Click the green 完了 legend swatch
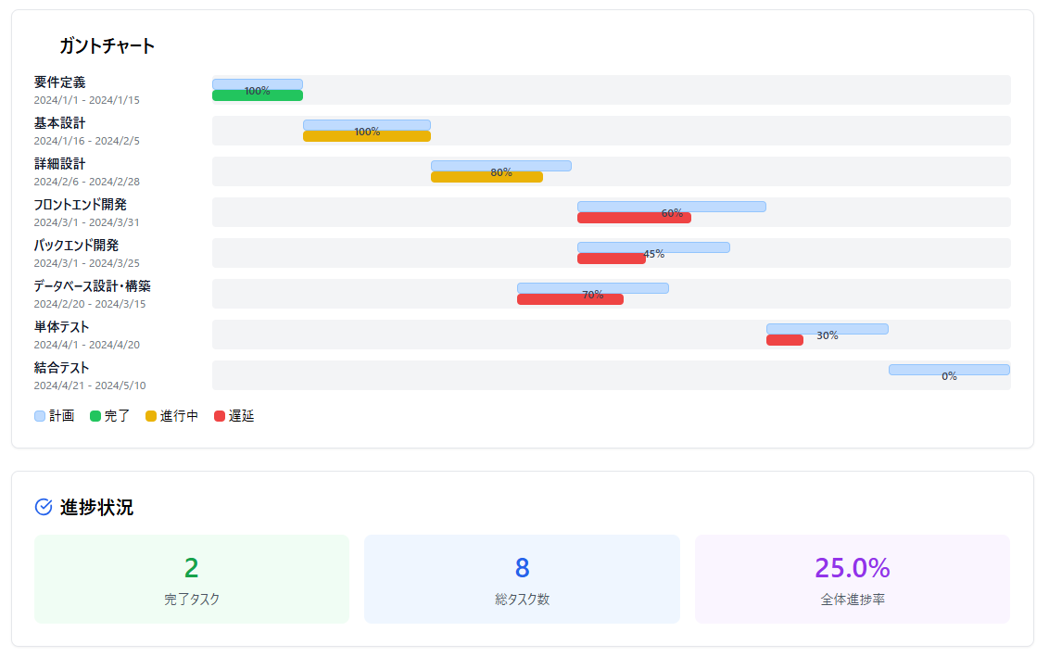Screen dimensions: 1049x657 coord(95,416)
